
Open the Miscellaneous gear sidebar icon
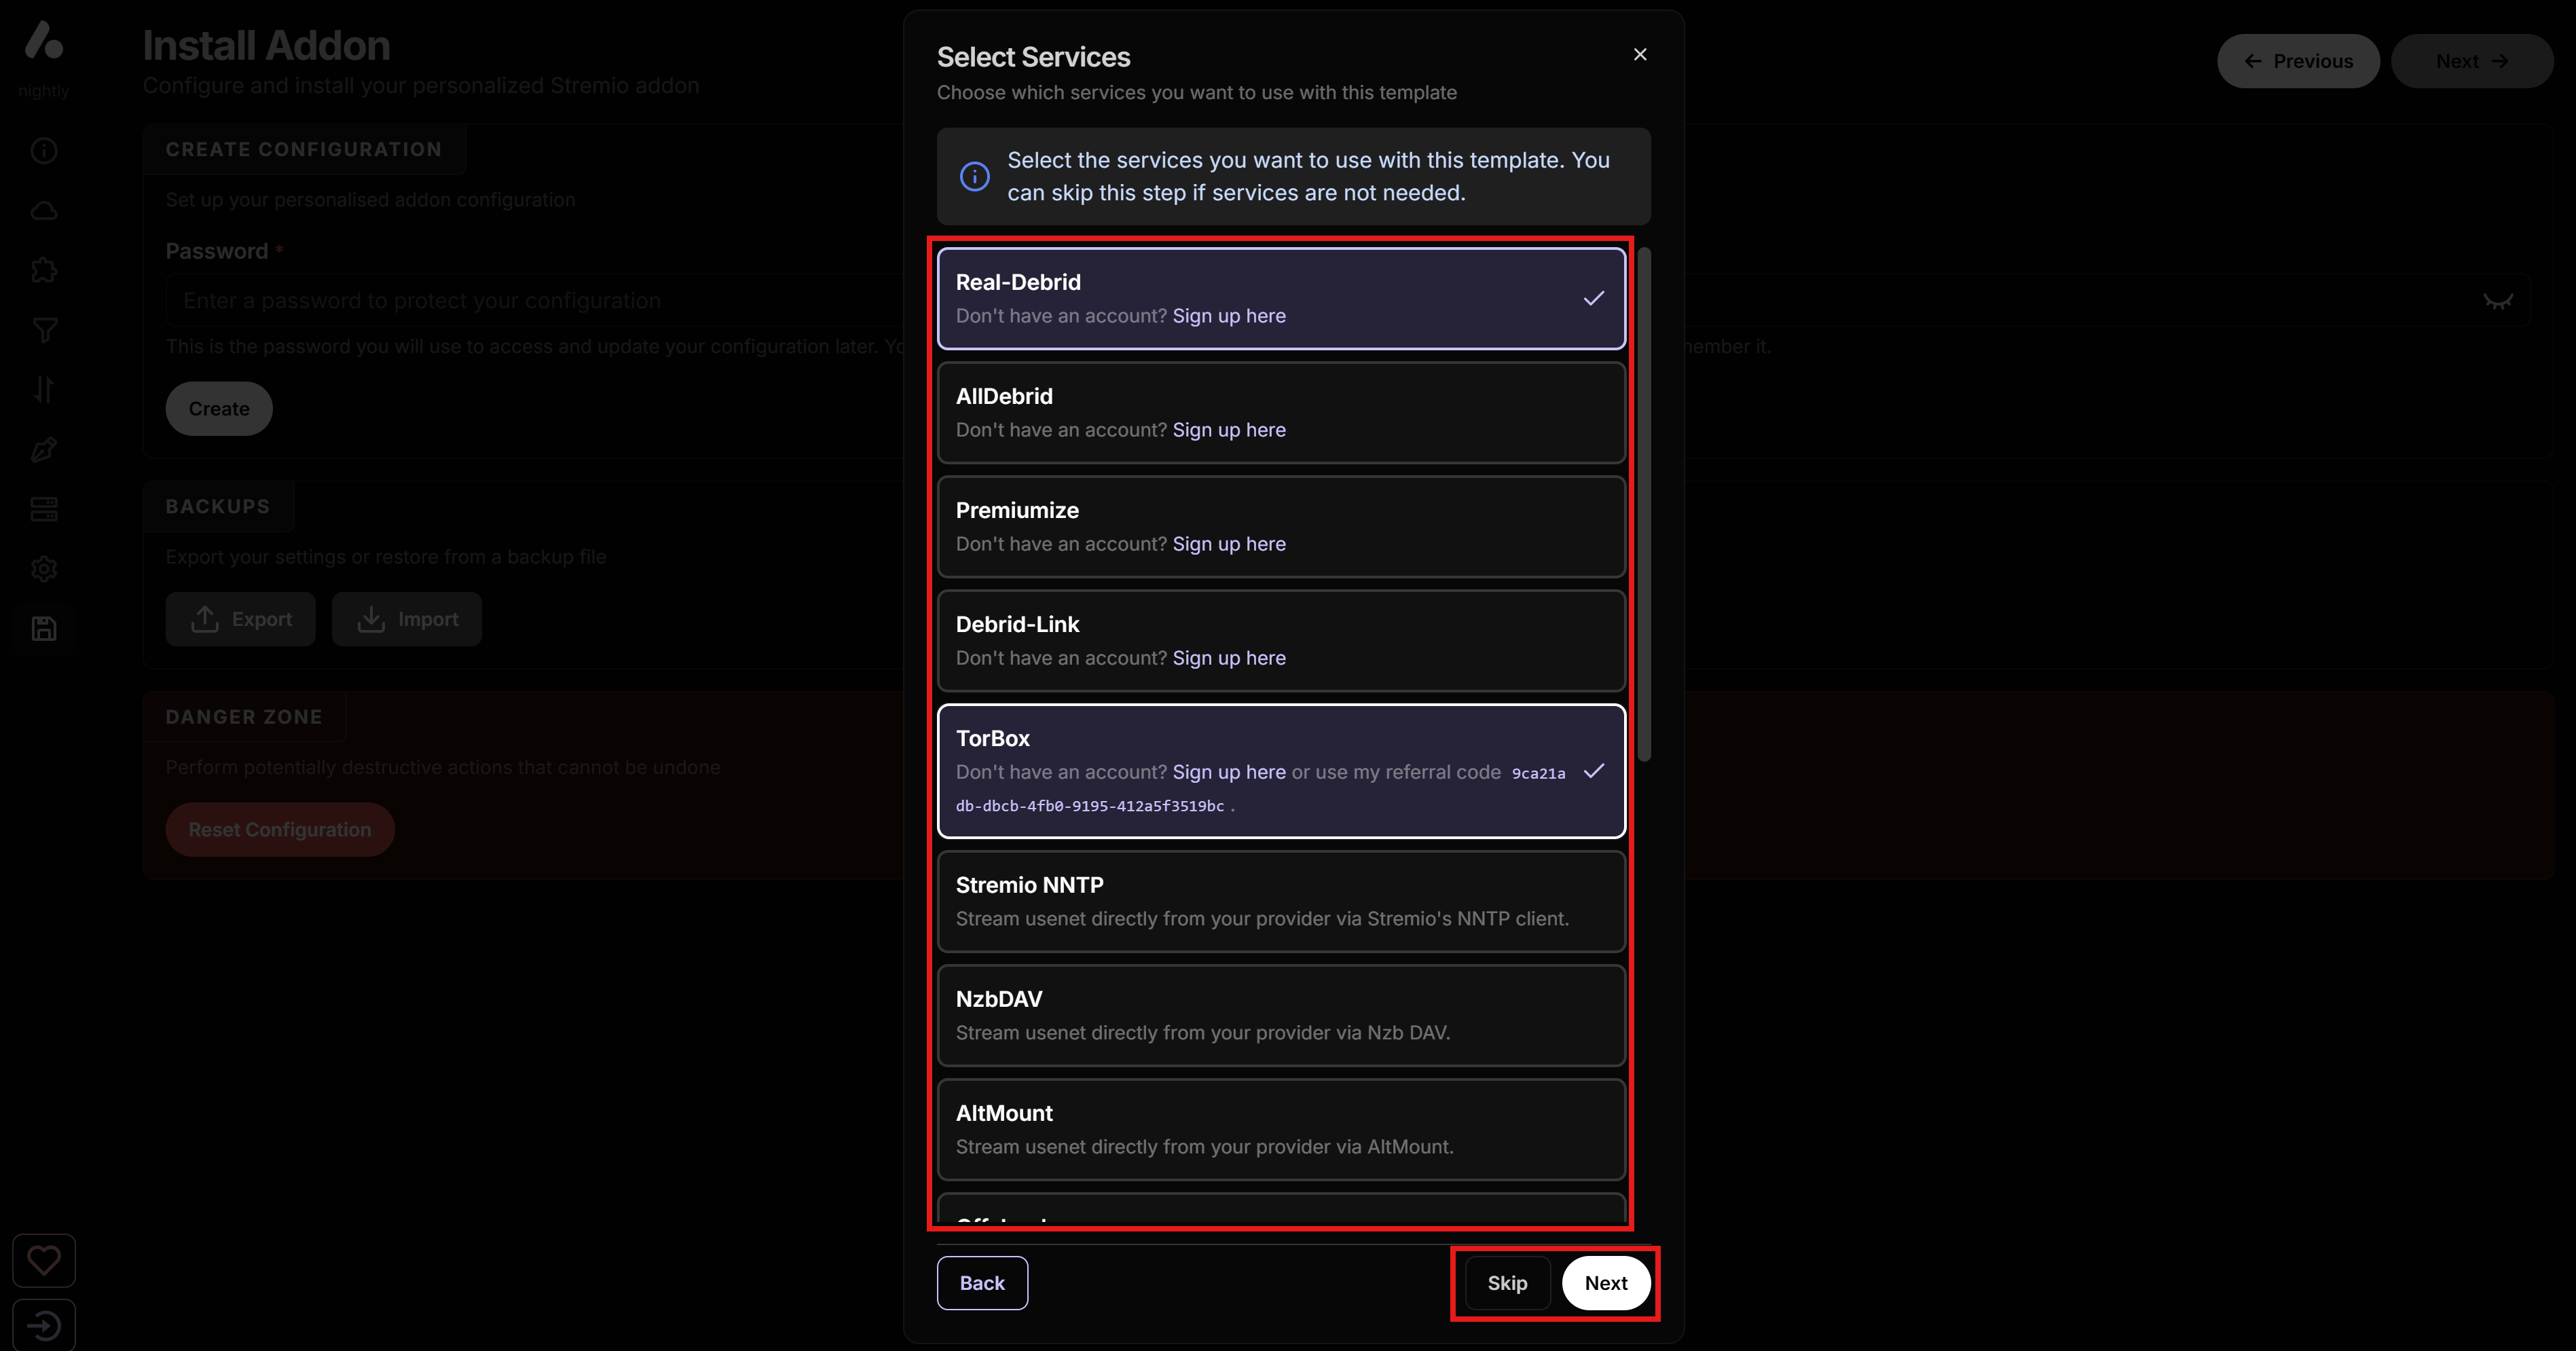click(x=44, y=569)
